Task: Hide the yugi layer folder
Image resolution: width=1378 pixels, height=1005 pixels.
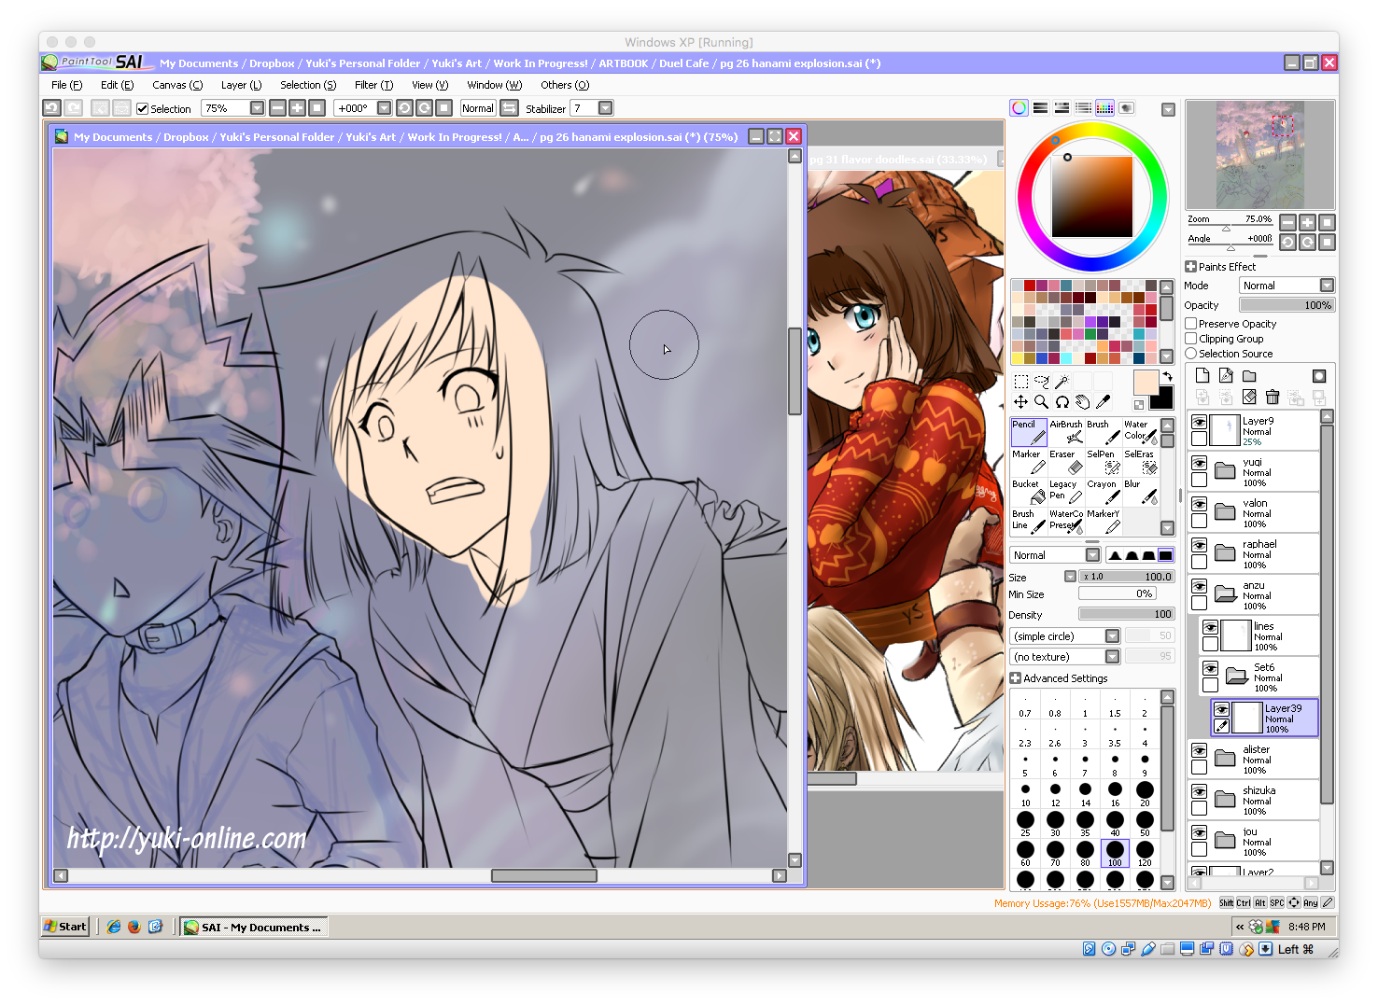Action: click(x=1199, y=464)
